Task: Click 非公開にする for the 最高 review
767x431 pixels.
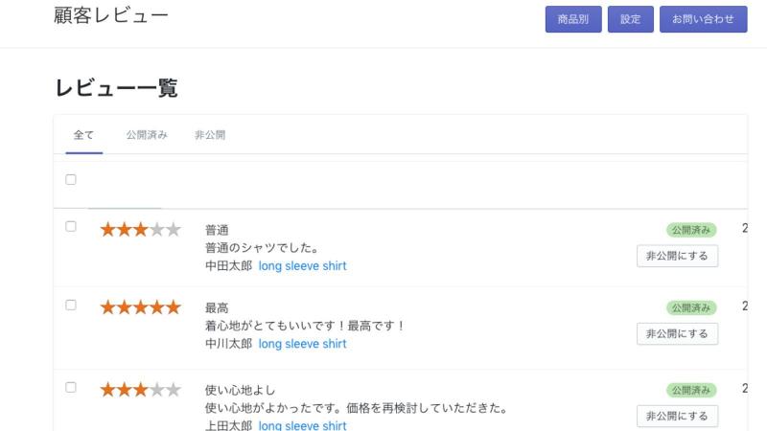Action: [677, 333]
